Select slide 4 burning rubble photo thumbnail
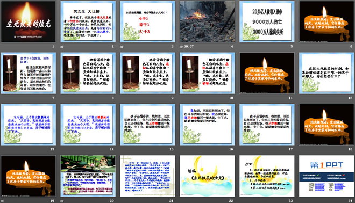Image resolution: width=355 pixels, height=203 pixels. click(x=207, y=21)
